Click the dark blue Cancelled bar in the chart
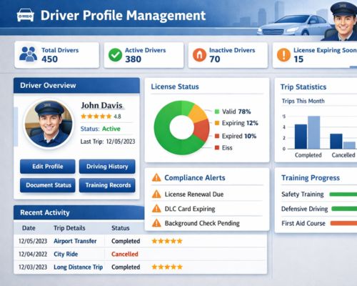 (x=336, y=142)
